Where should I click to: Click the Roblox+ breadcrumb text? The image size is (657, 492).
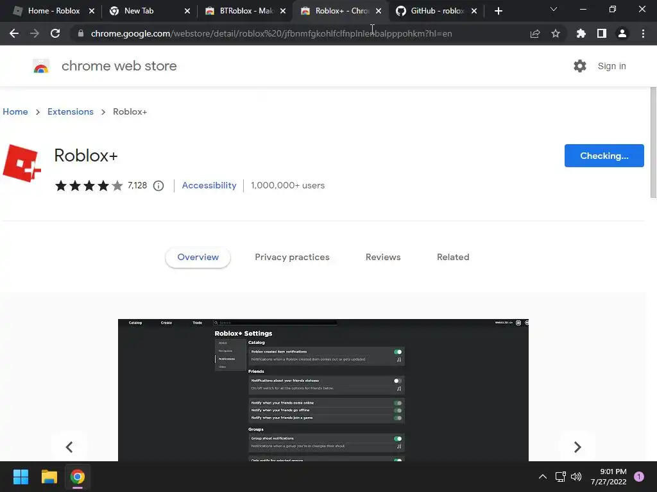130,111
